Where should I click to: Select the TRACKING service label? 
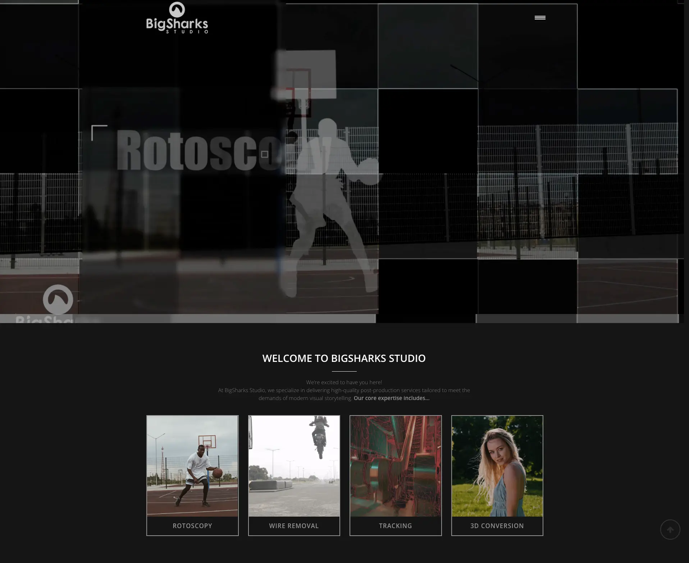tap(396, 526)
